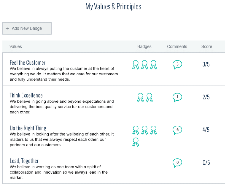Open comments bubble for Lead, Together
The image size is (229, 187).
click(177, 163)
